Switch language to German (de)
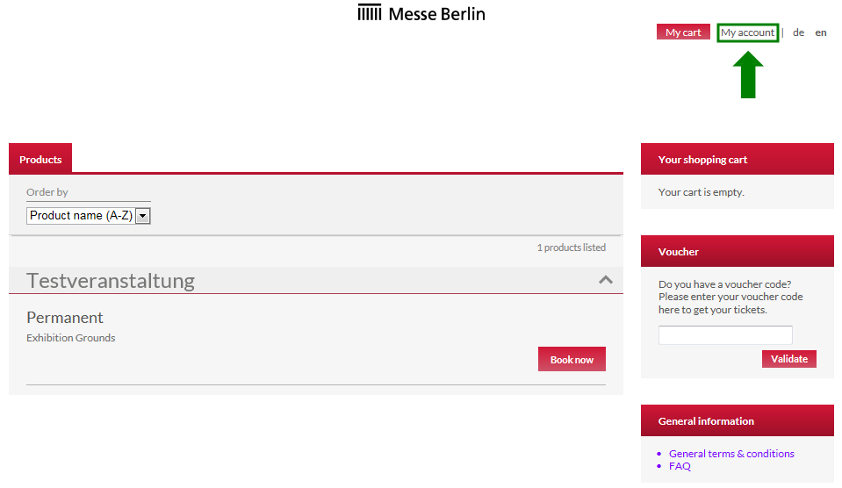Screen dimensions: 842x488 point(798,32)
